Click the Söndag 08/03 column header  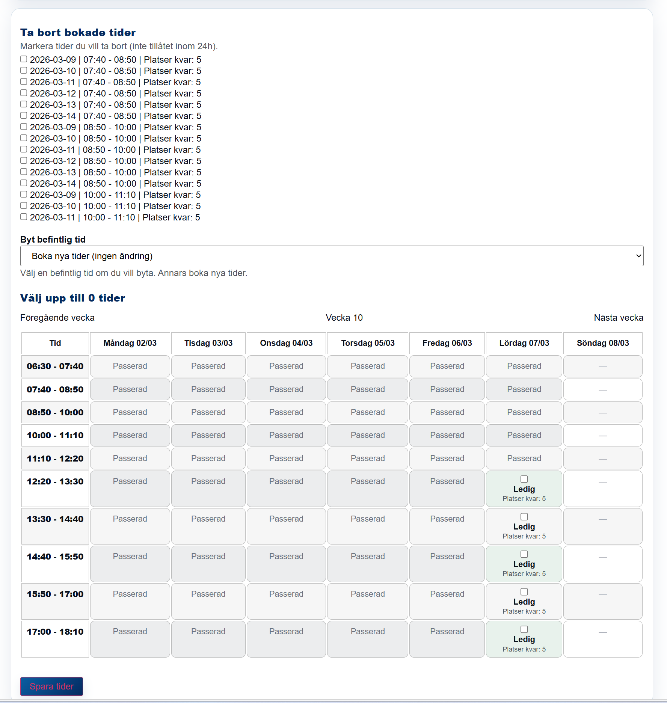click(602, 343)
